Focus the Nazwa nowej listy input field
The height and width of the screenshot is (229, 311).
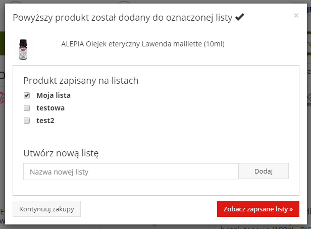pyautogui.click(x=131, y=171)
